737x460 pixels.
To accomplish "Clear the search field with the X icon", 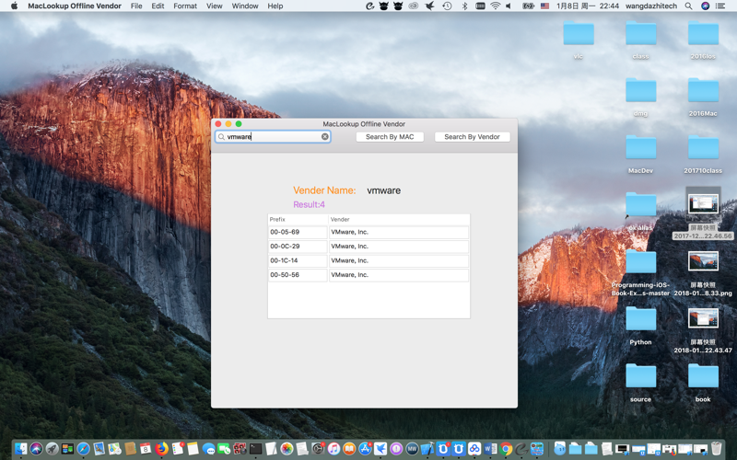I will pyautogui.click(x=324, y=137).
